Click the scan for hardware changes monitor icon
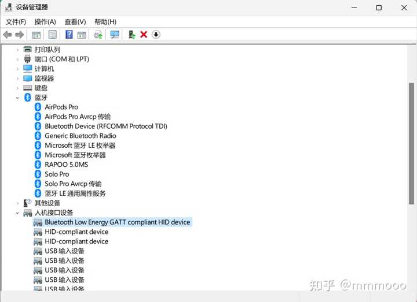The image size is (417, 302). pyautogui.click(x=115, y=35)
